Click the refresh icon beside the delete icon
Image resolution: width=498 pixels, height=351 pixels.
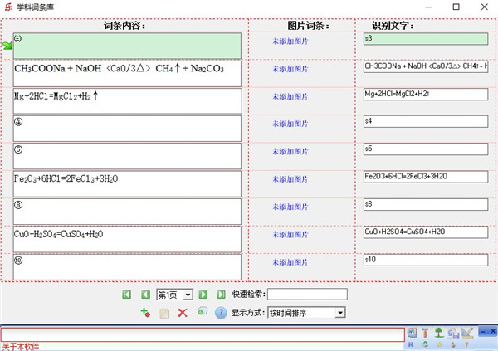[x=202, y=312]
